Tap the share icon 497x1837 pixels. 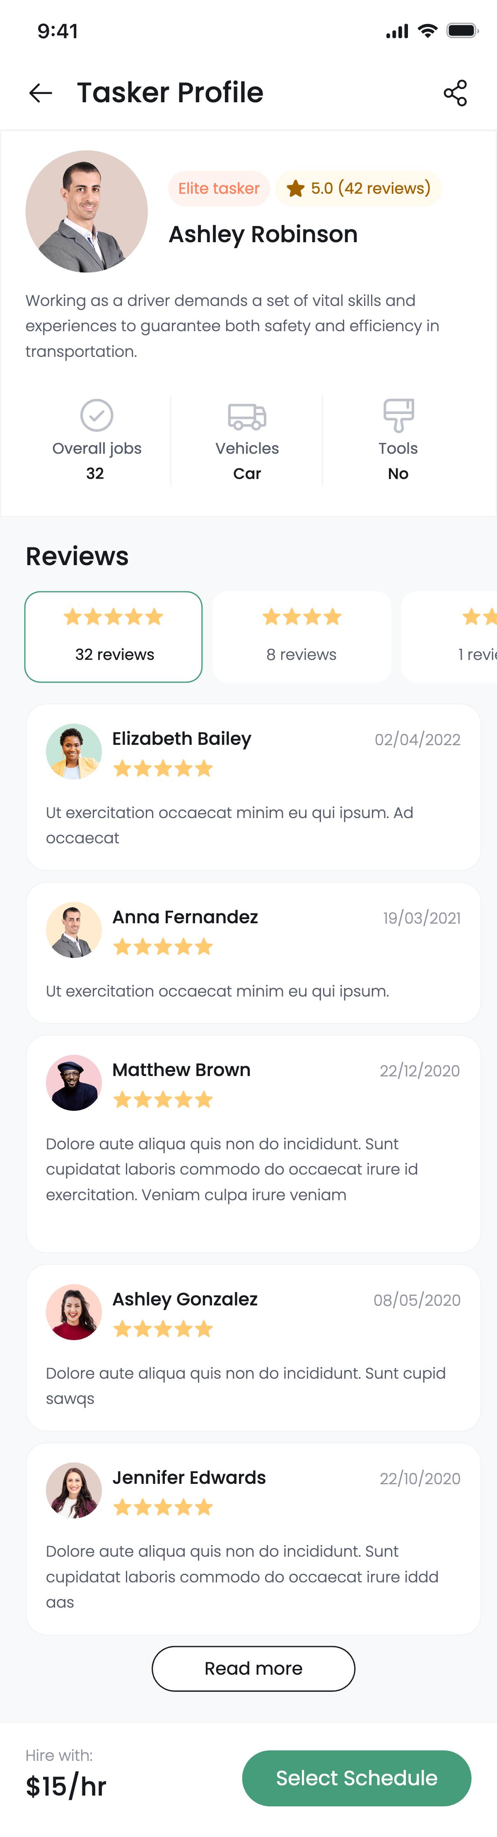(x=455, y=93)
